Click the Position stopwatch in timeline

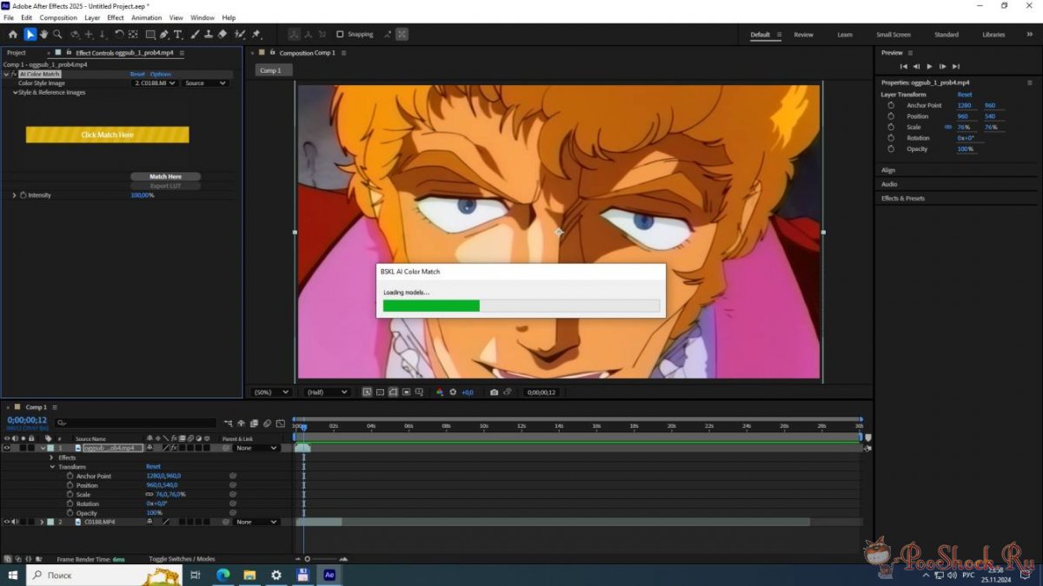click(70, 485)
